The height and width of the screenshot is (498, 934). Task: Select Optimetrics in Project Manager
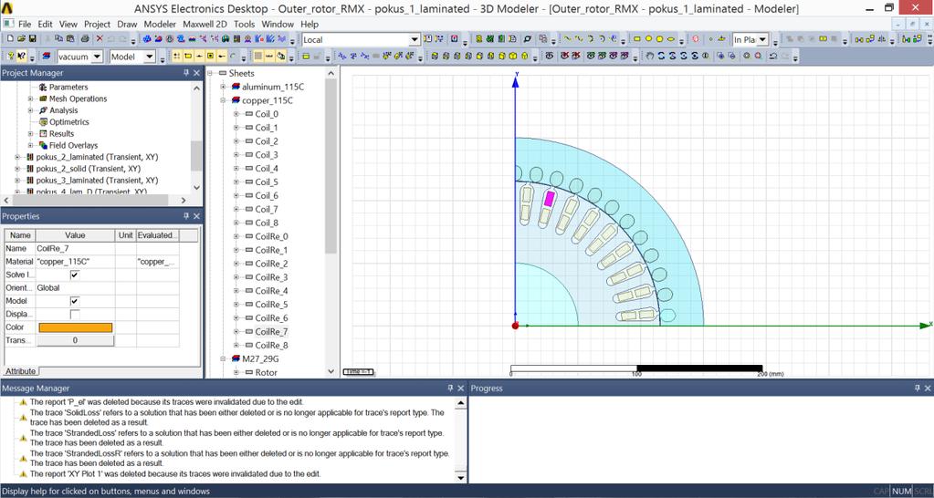pos(69,122)
